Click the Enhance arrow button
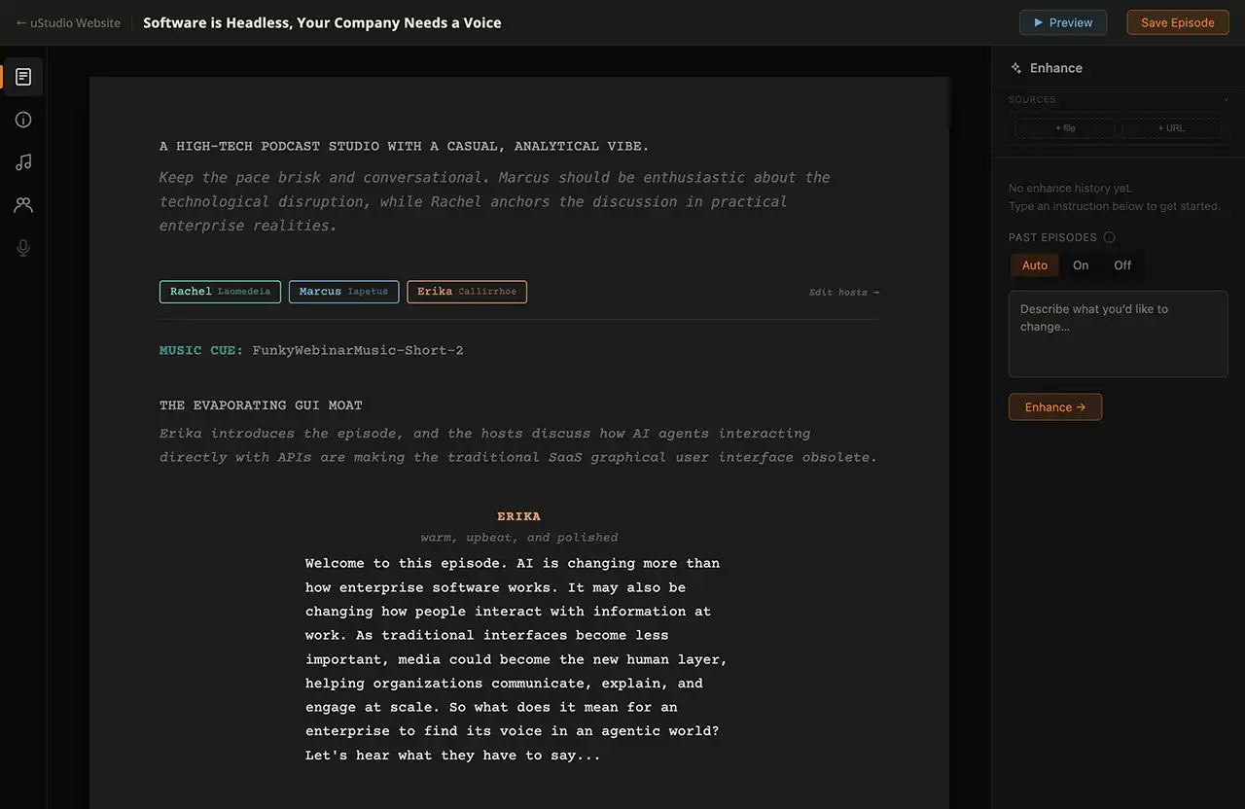 tap(1055, 407)
